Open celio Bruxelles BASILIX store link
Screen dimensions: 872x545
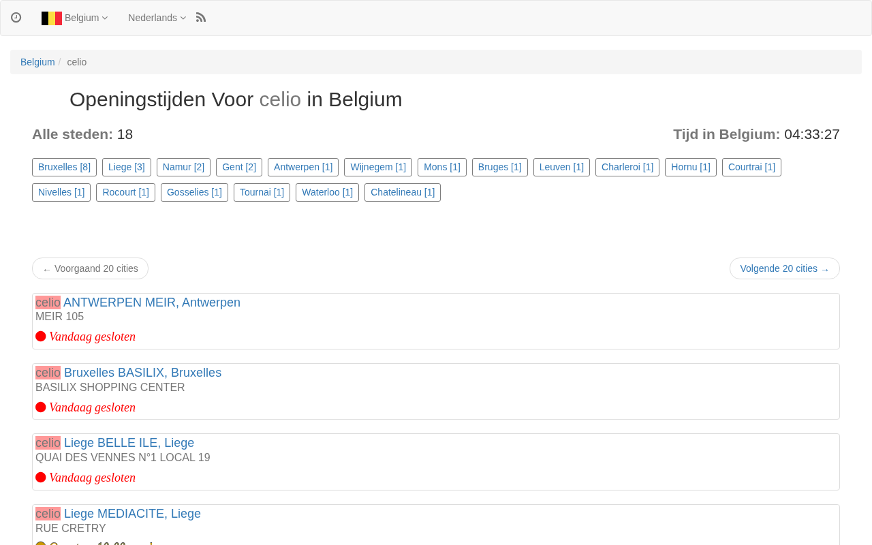pyautogui.click(x=128, y=373)
